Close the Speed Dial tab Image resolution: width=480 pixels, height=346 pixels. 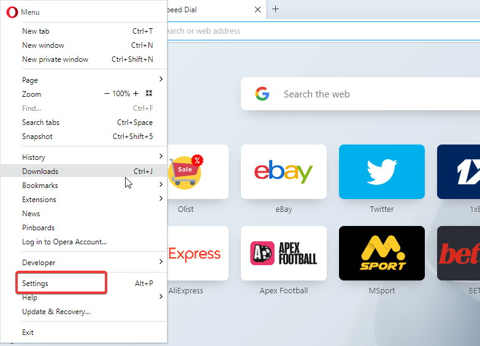pyautogui.click(x=257, y=9)
